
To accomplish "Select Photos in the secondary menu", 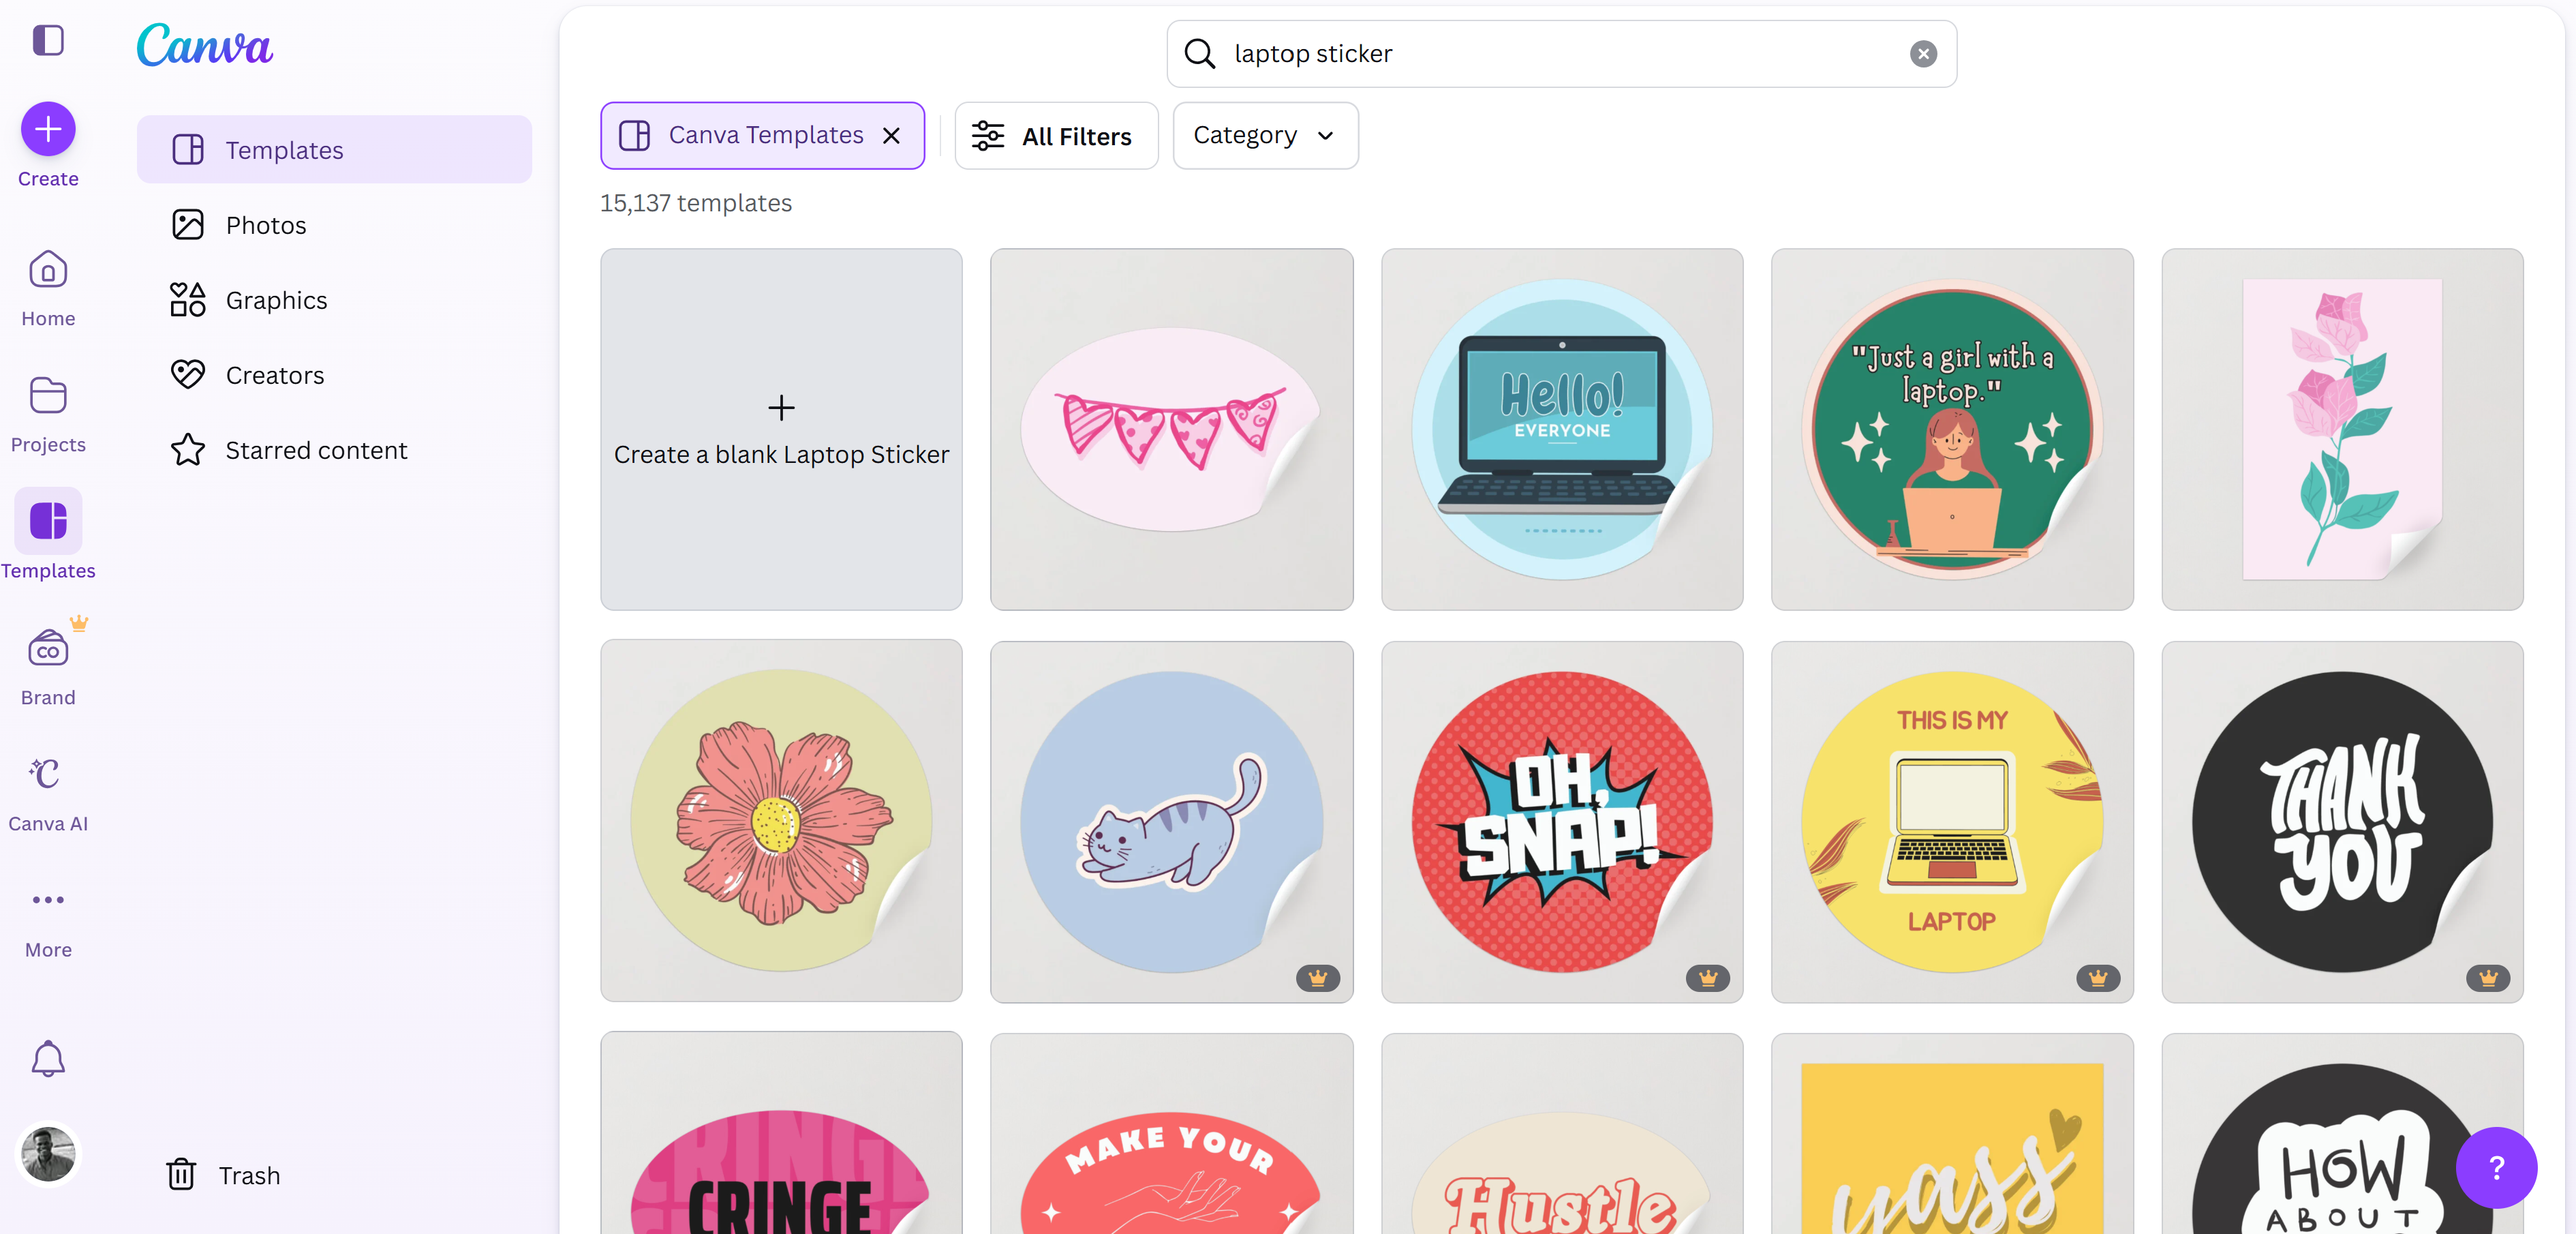I will 334,224.
